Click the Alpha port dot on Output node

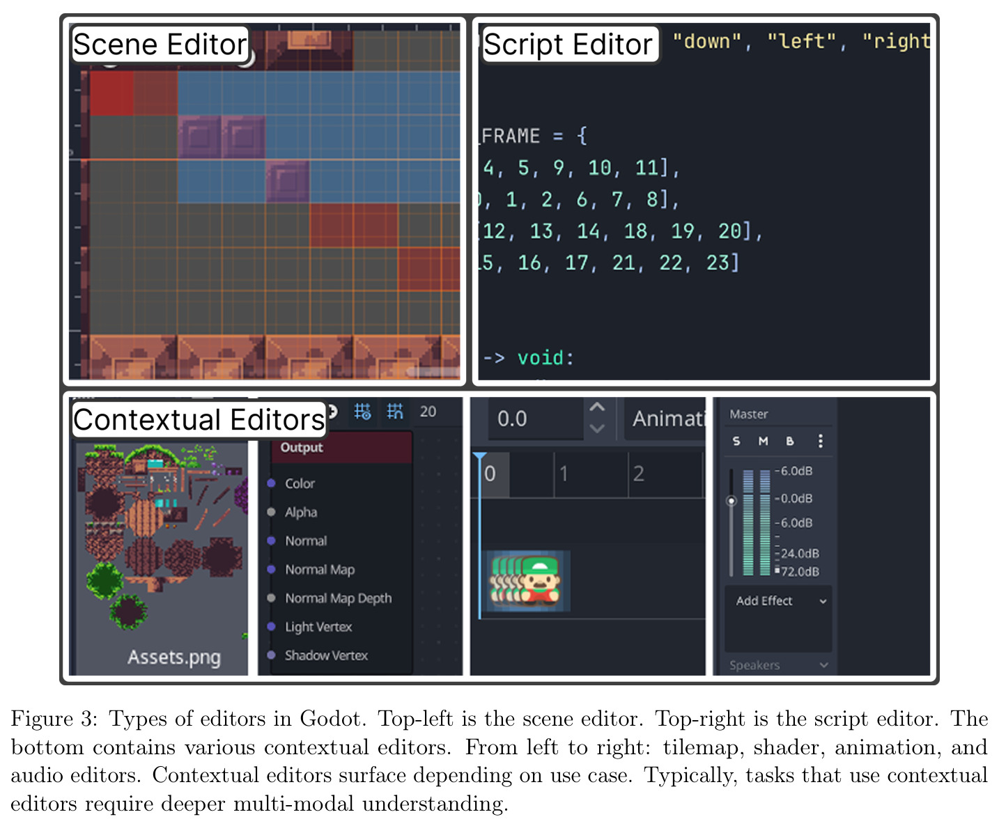coord(271,512)
